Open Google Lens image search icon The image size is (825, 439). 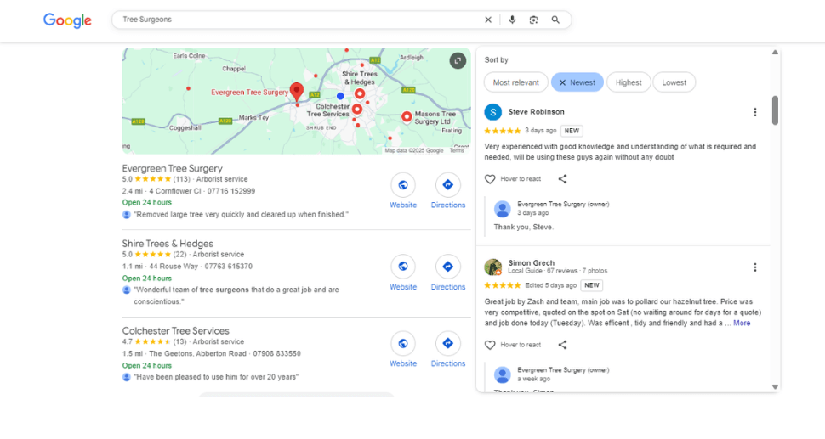tap(533, 20)
